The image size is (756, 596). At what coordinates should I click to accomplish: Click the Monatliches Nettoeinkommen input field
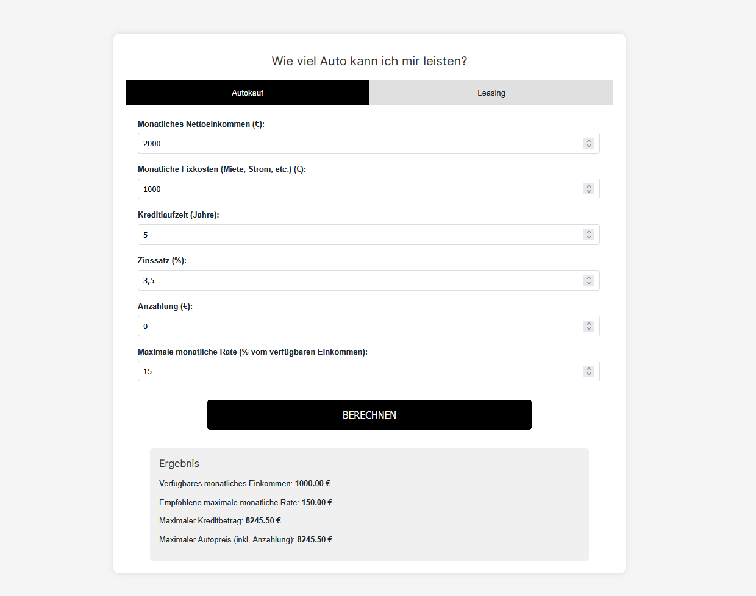click(x=360, y=144)
